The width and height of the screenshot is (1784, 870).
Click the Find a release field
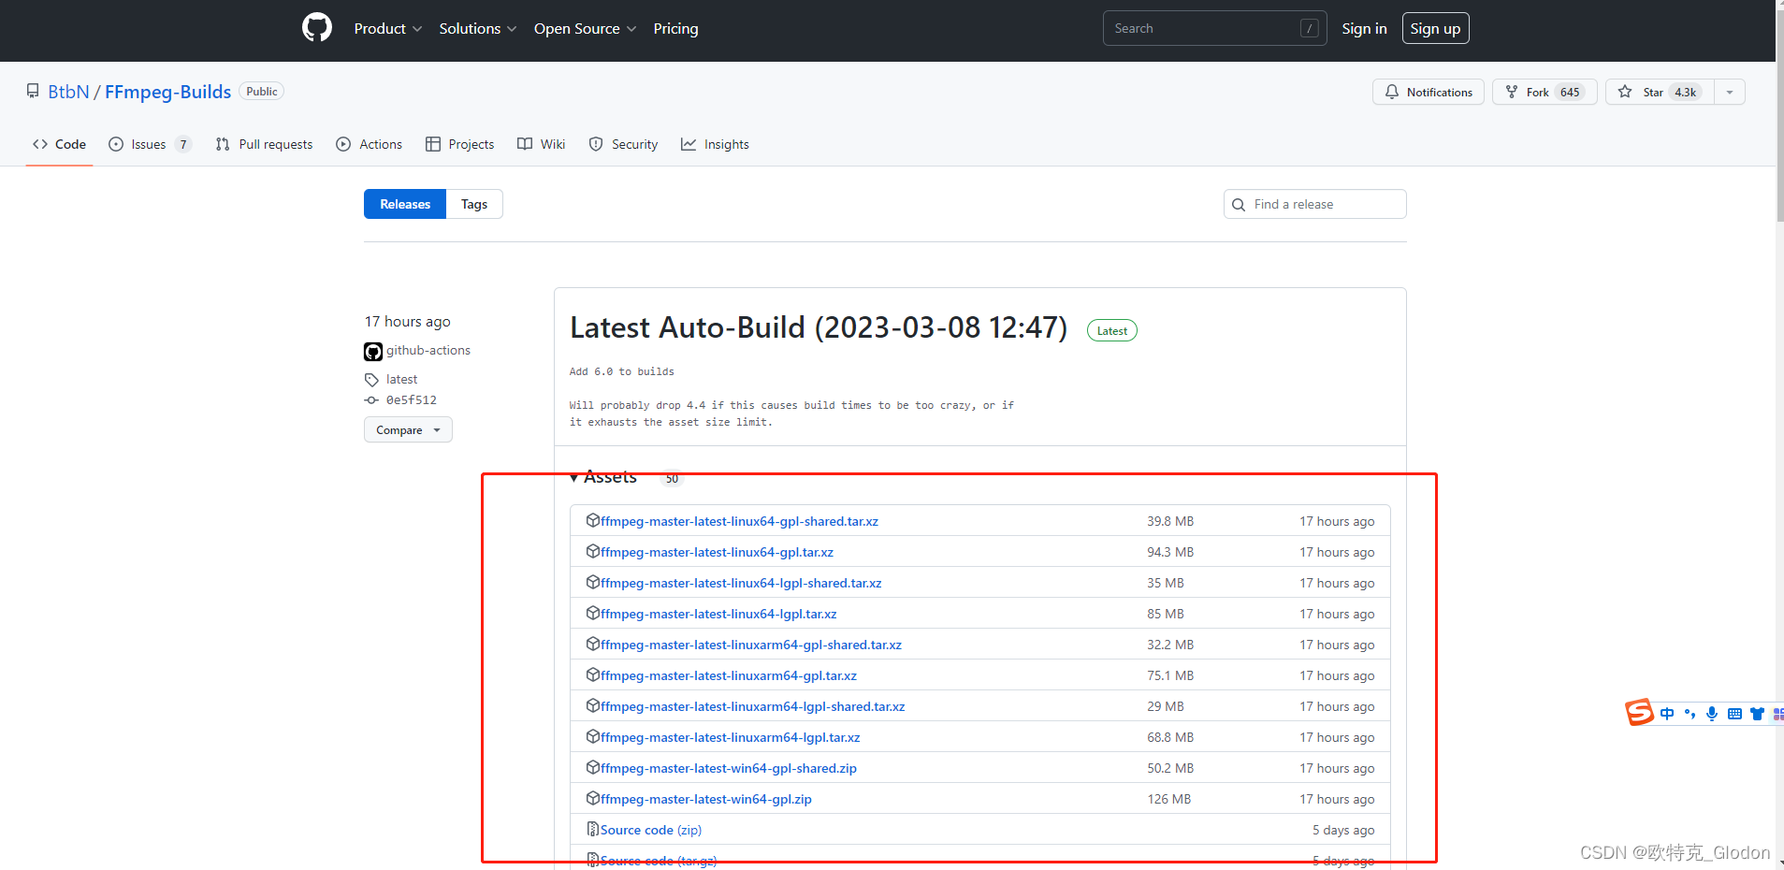pyautogui.click(x=1314, y=204)
